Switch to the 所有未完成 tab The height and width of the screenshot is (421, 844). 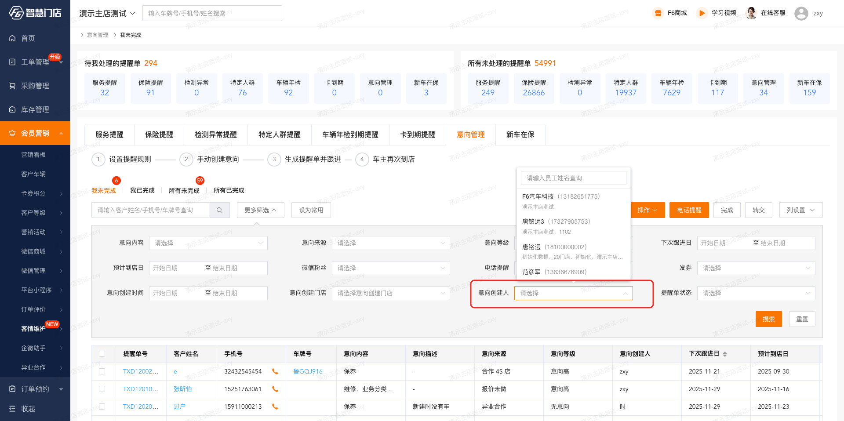(x=184, y=191)
